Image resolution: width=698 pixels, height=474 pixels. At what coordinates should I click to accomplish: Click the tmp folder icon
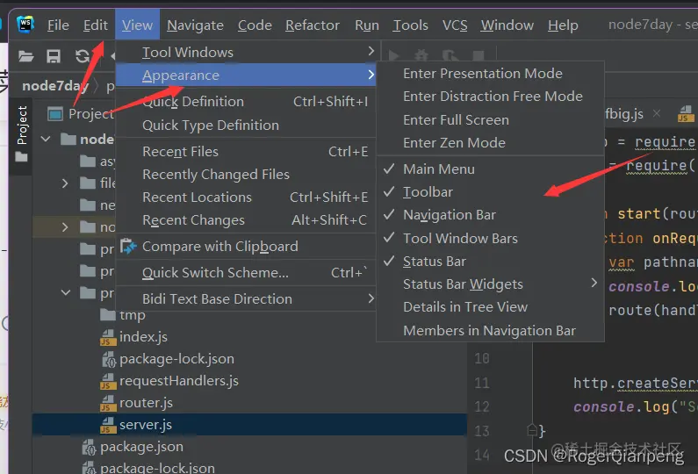108,315
